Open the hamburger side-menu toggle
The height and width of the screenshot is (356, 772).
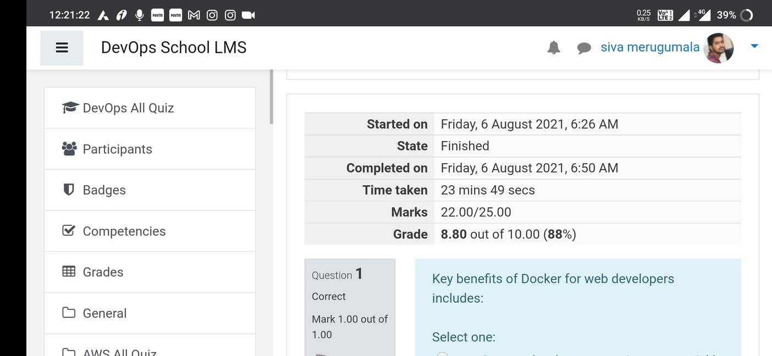coord(62,48)
